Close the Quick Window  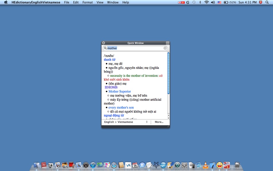point(103,43)
